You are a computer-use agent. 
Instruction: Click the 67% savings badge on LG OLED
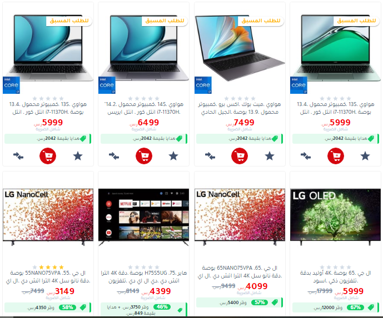tap(356, 307)
